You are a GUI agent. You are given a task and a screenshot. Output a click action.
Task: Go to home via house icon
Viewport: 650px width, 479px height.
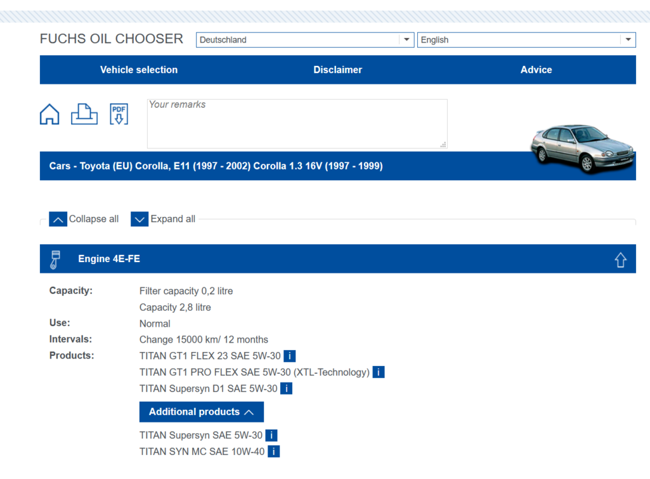click(49, 114)
